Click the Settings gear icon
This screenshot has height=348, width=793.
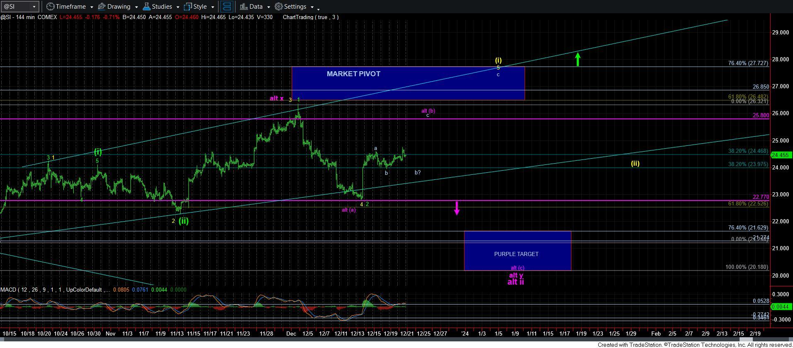click(x=279, y=7)
